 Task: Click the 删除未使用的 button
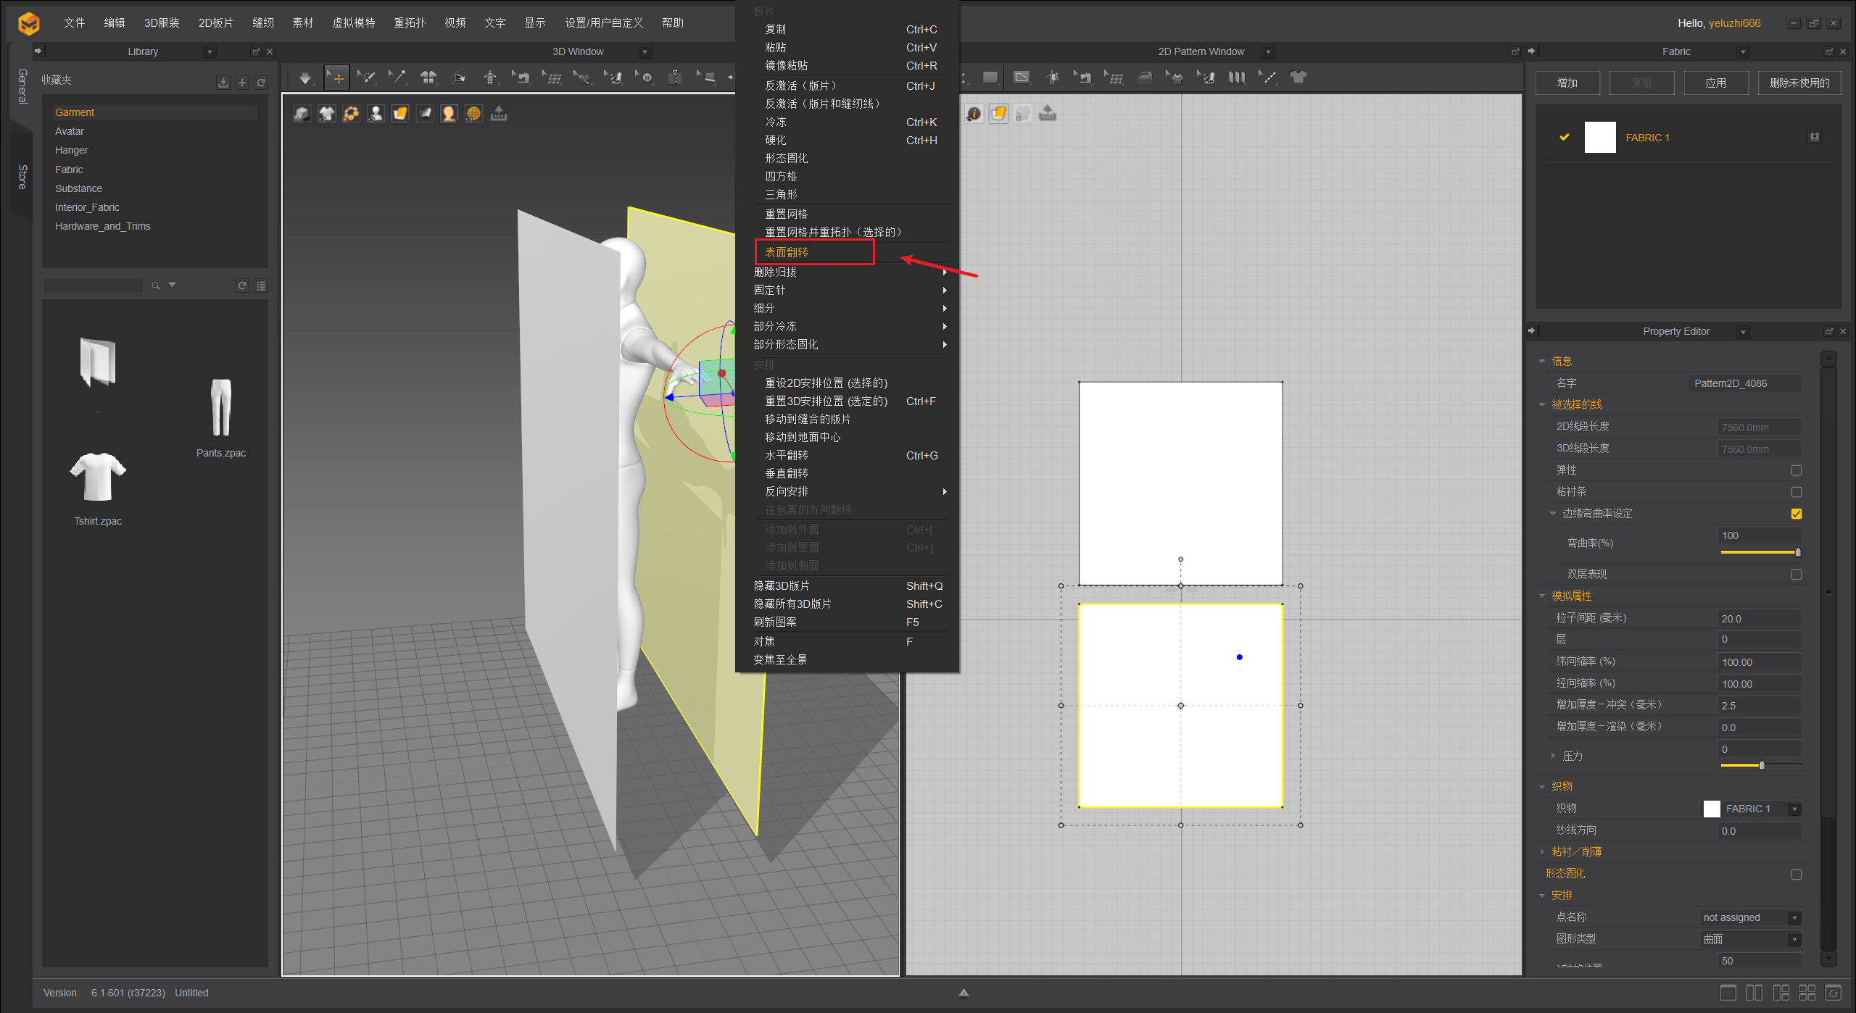(1799, 83)
